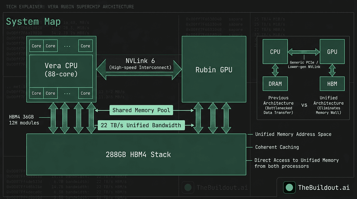Select the GPU box in comparison panel
This screenshot has width=357, height=199.
332,52
